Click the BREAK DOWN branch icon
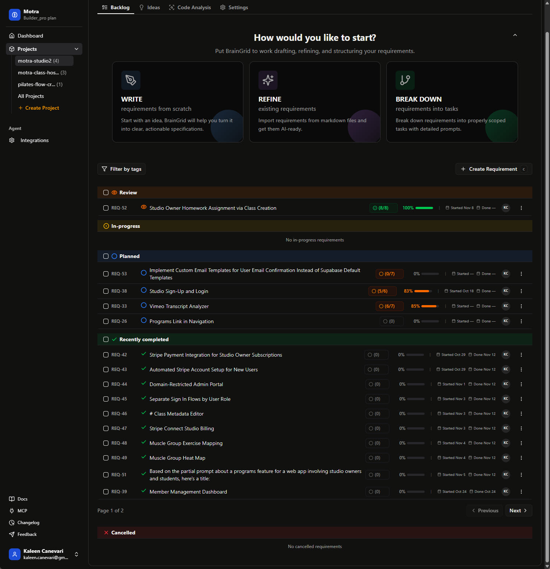 [405, 80]
